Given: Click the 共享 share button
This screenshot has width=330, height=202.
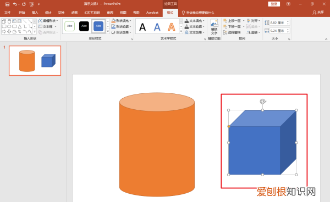Looking at the screenshot, I should coord(318,13).
